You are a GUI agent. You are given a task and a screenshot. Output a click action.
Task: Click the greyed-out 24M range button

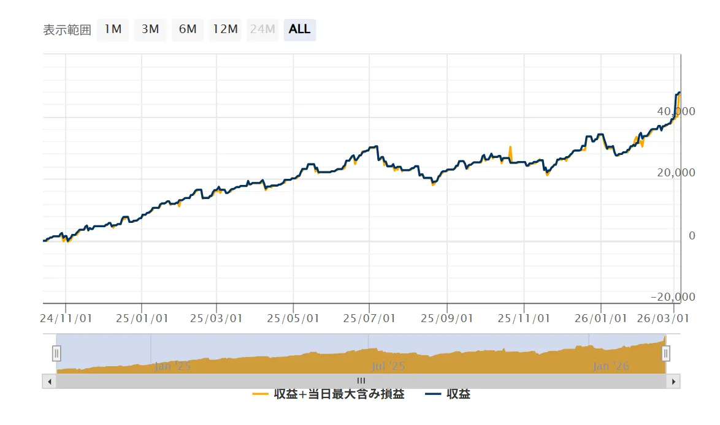[x=262, y=29]
